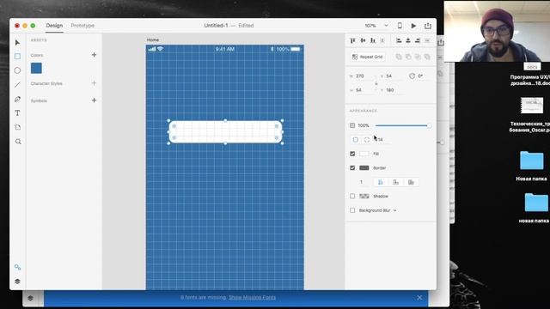Select the Pen tool
550x309 pixels.
tap(17, 100)
